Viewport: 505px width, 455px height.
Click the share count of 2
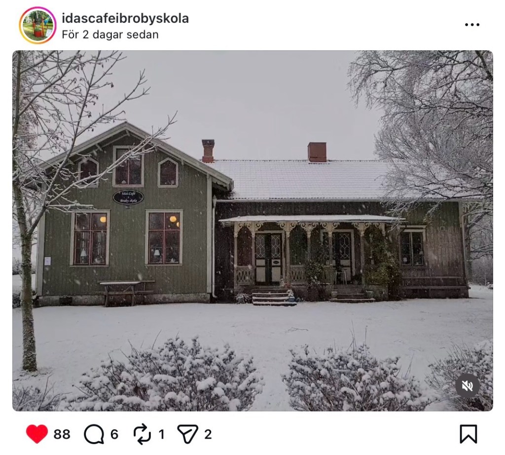pos(208,434)
